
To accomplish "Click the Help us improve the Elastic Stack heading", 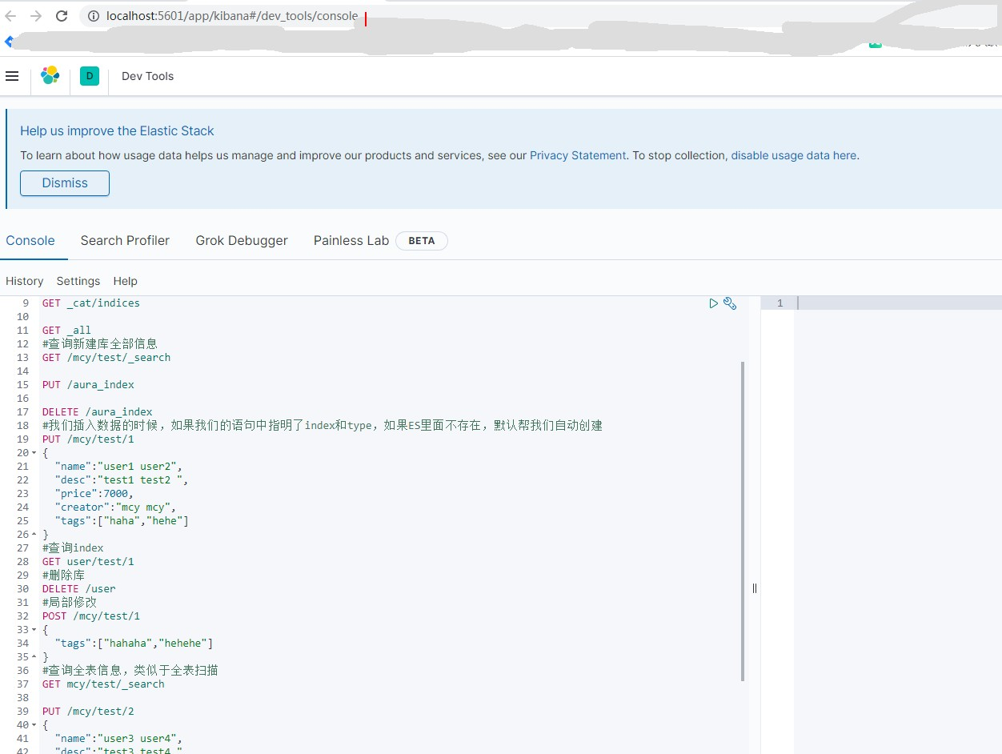I will 117,131.
